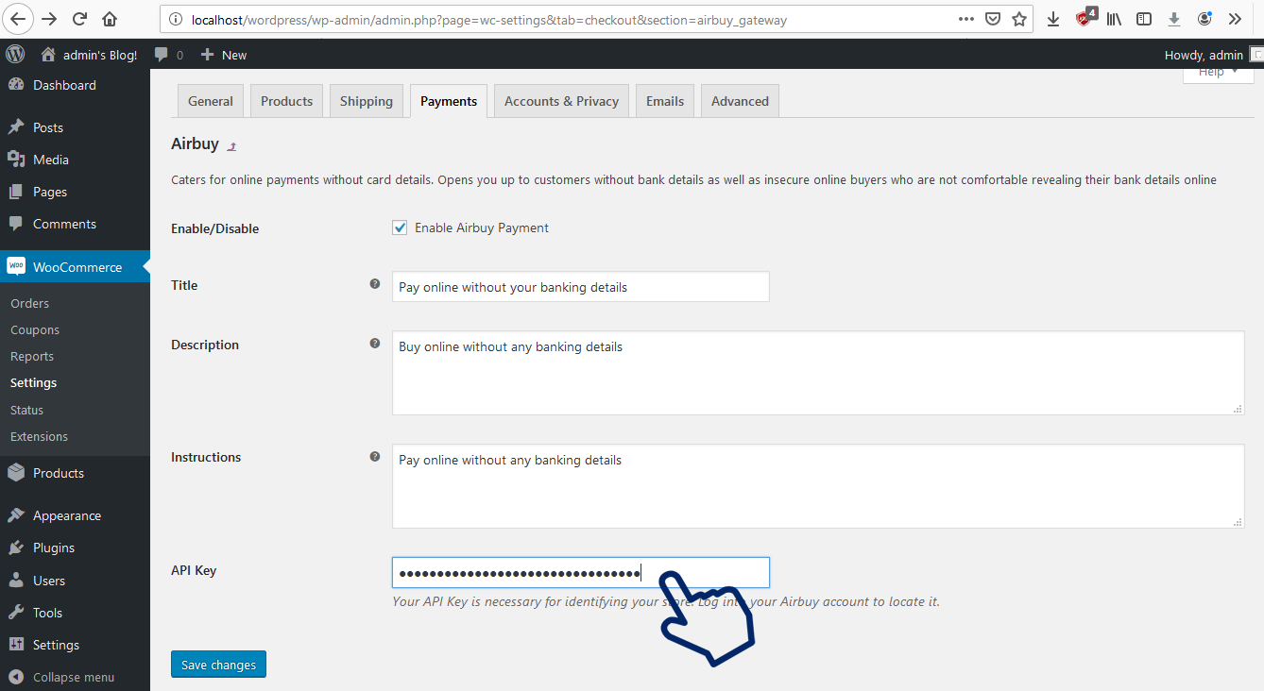The width and height of the screenshot is (1264, 691).
Task: Click the return arrow icon next to Airbuy
Action: [x=232, y=146]
